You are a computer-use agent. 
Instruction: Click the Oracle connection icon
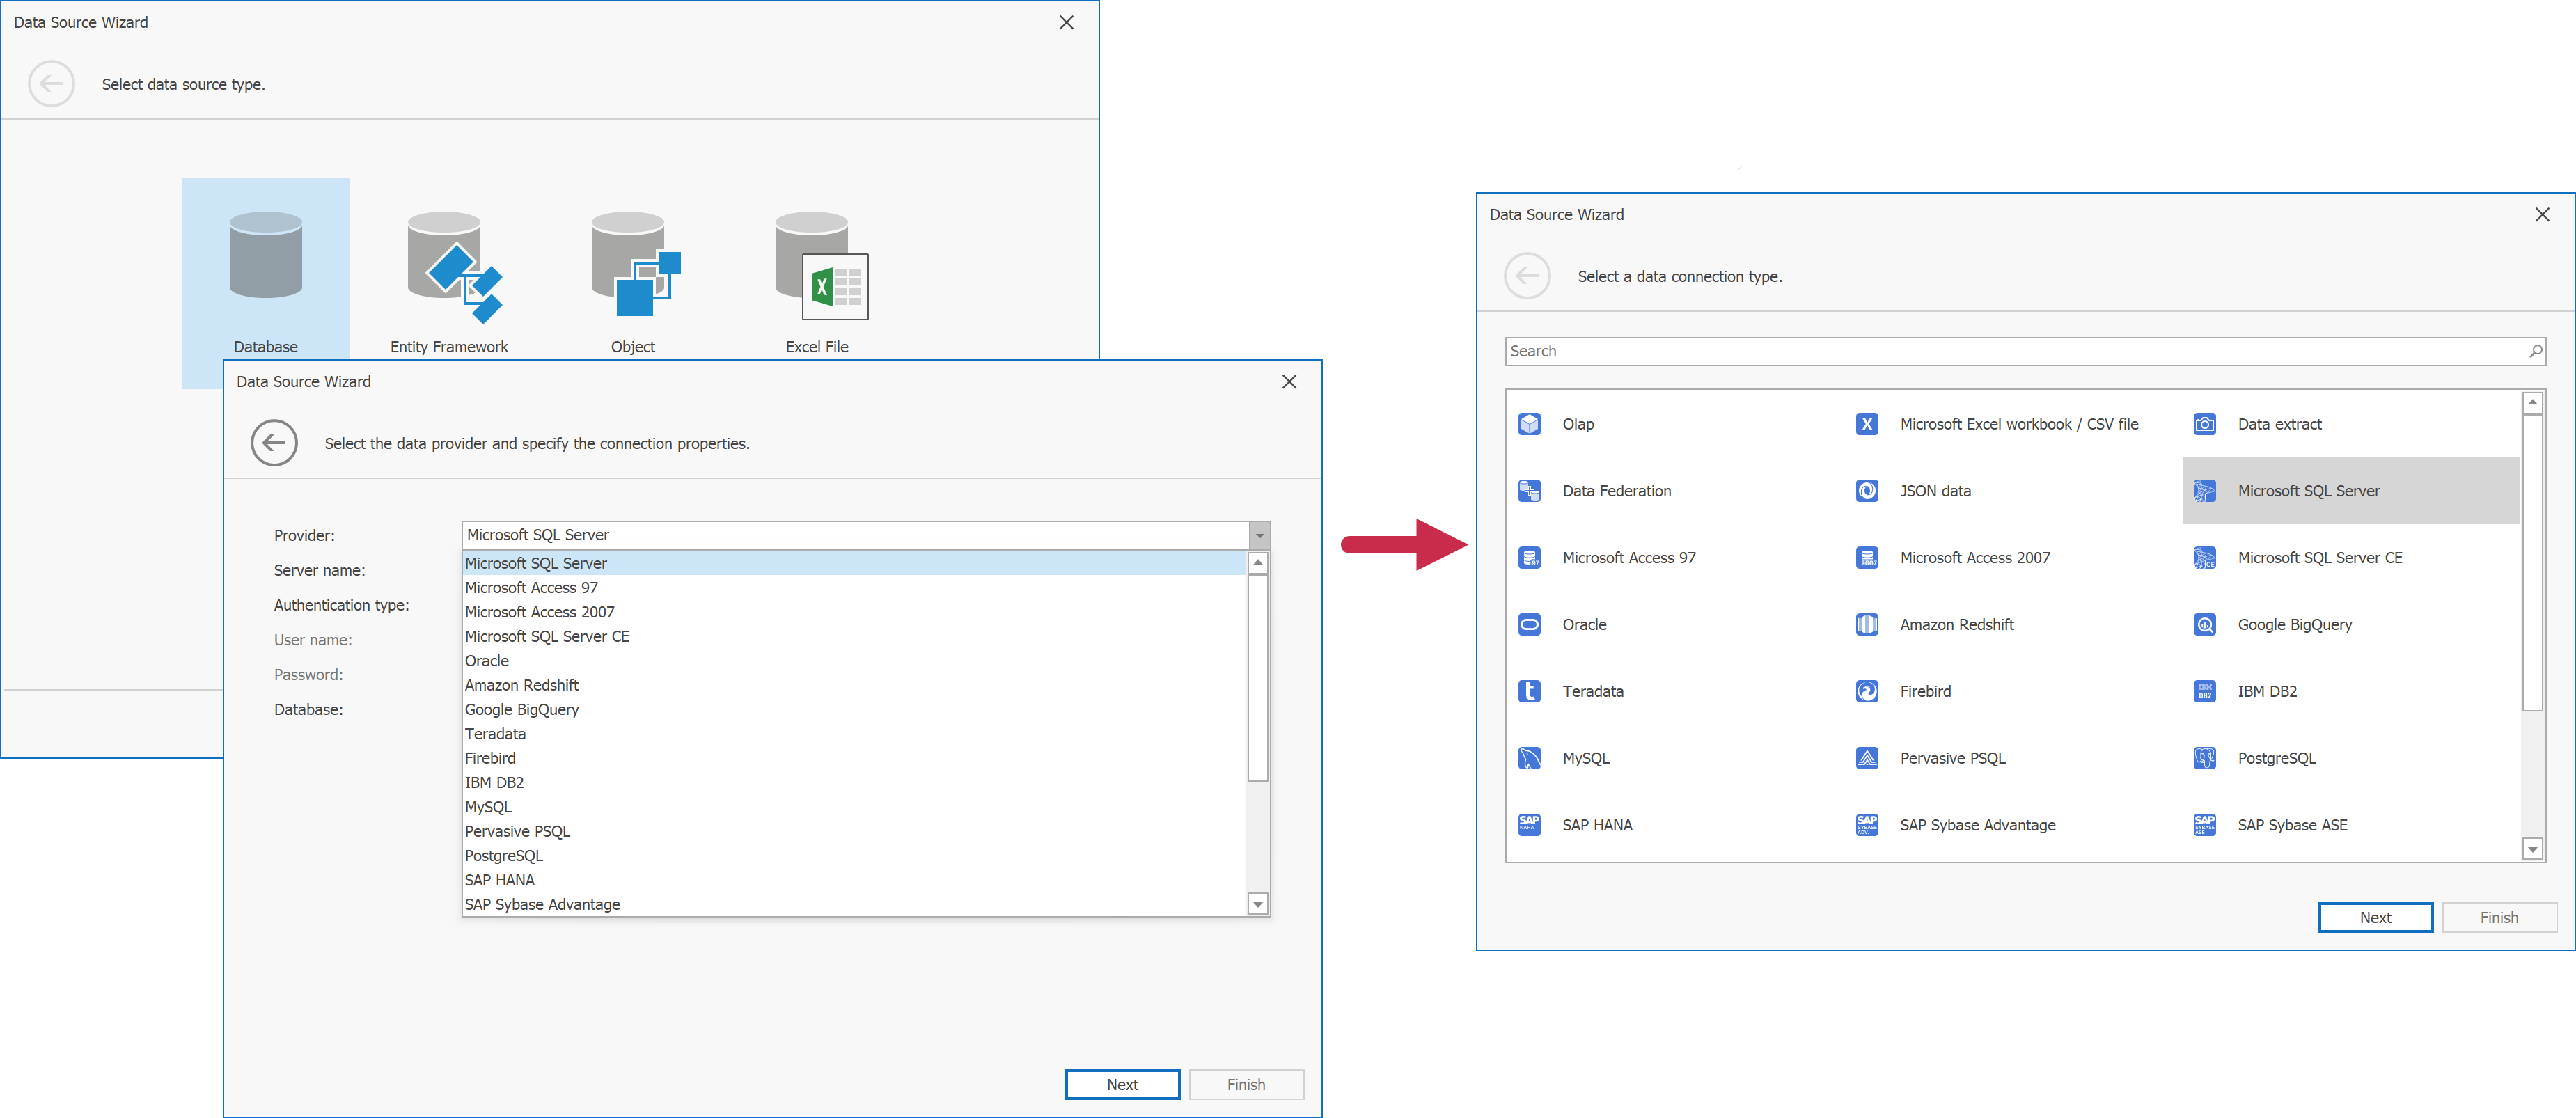(1529, 625)
